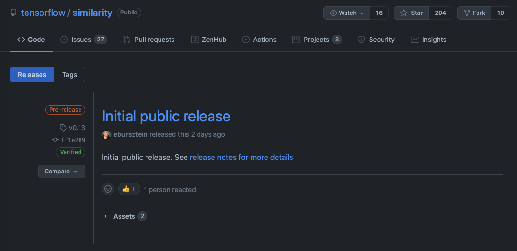The image size is (517, 251).
Task: Open the v0.13 tag link
Action: point(77,128)
